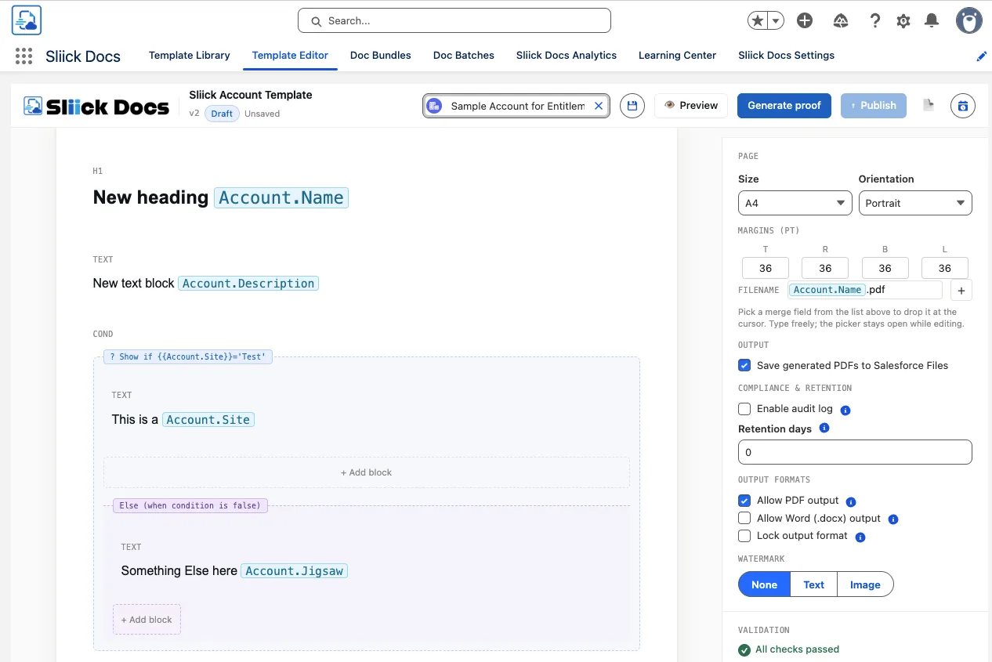Image resolution: width=992 pixels, height=662 pixels.
Task: Show info about Enable audit log
Action: click(x=845, y=410)
